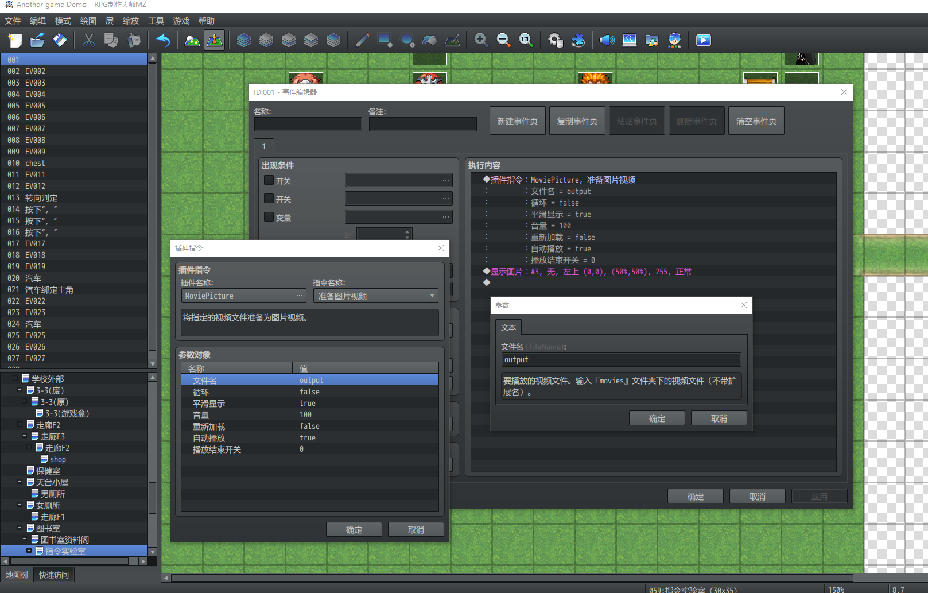928x593 pixels.
Task: Click the Open Project folder icon
Action: point(37,40)
